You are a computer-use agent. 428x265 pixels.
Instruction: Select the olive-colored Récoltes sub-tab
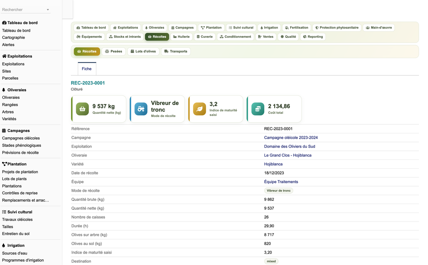87,51
